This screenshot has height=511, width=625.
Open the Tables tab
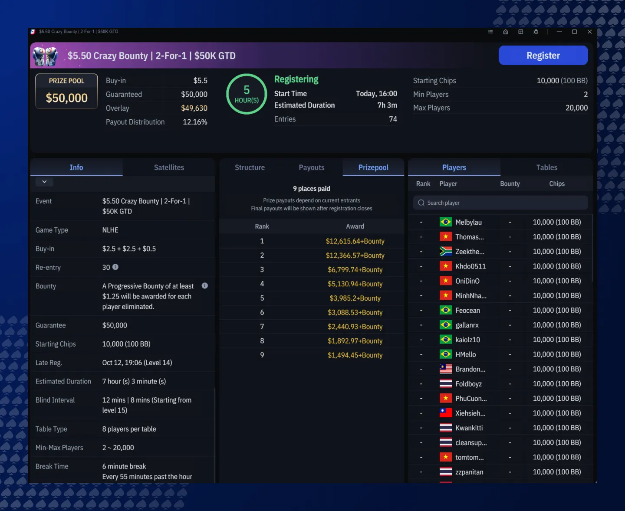point(547,167)
